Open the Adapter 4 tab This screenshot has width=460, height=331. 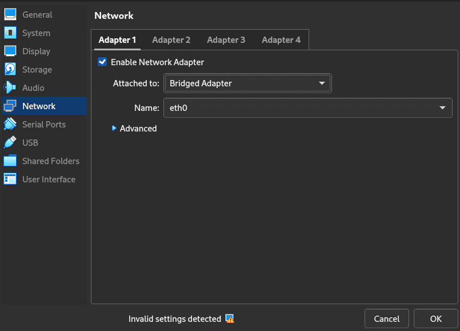[281, 40]
